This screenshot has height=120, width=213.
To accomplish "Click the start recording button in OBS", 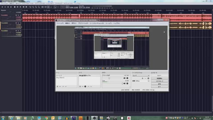I will (159, 79).
